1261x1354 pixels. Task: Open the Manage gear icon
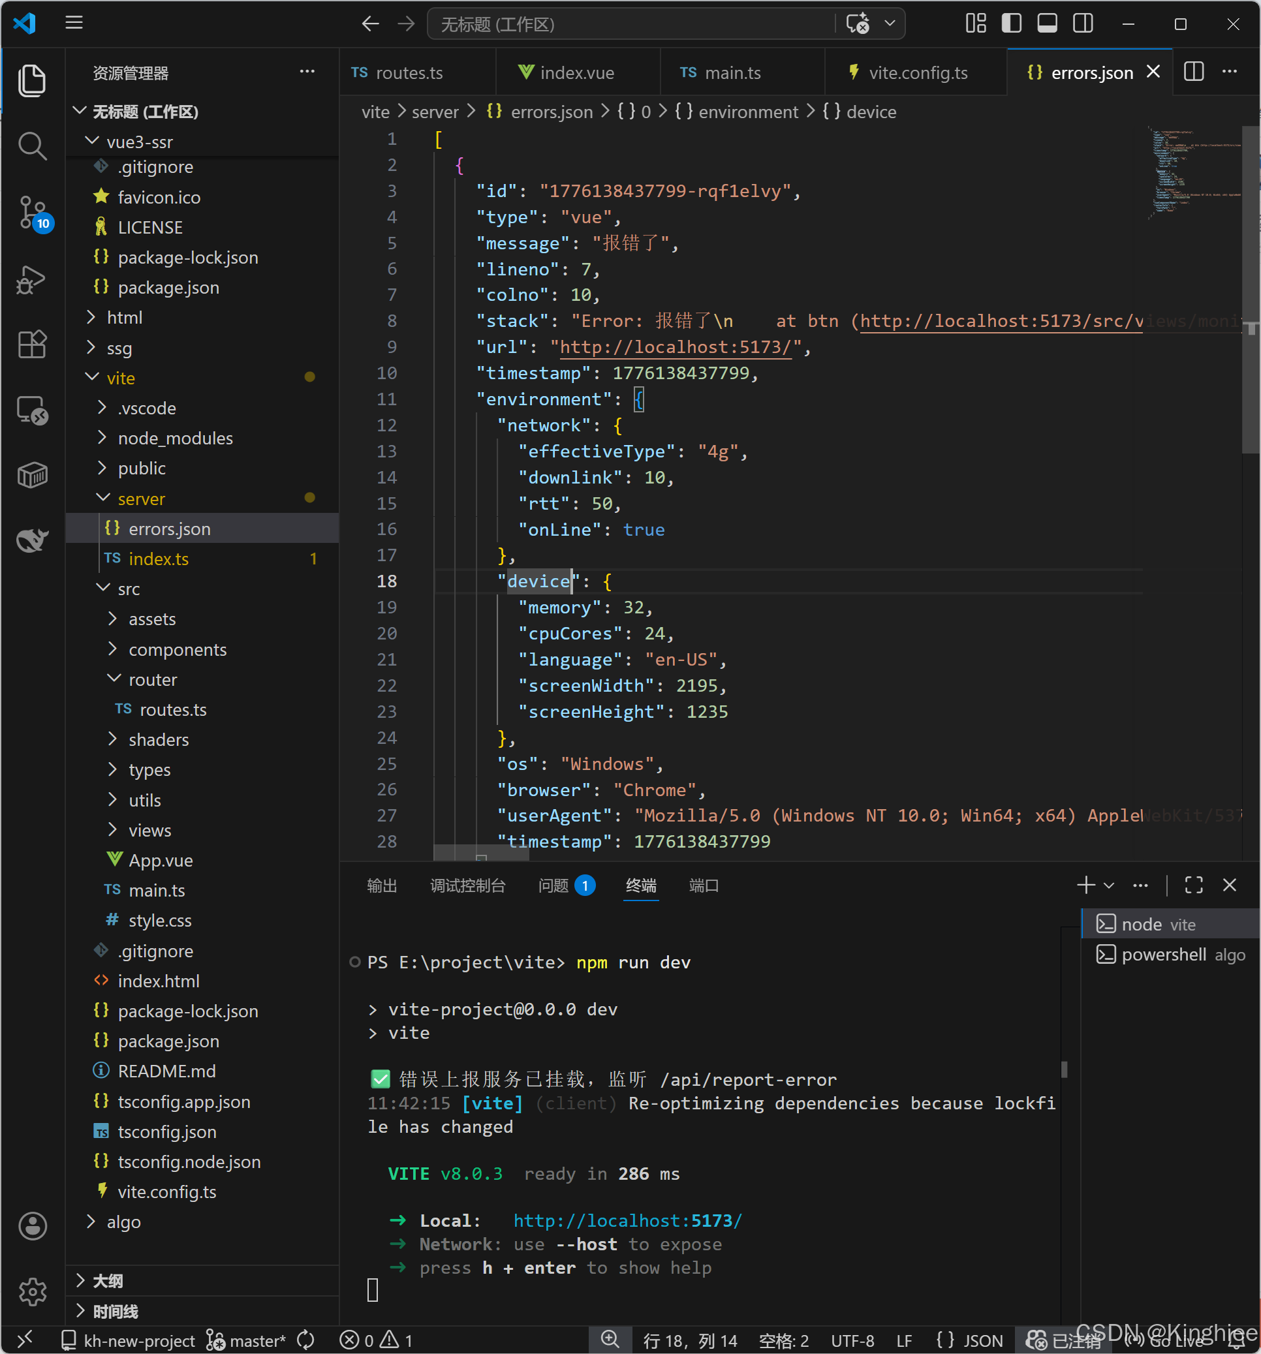pyautogui.click(x=32, y=1291)
